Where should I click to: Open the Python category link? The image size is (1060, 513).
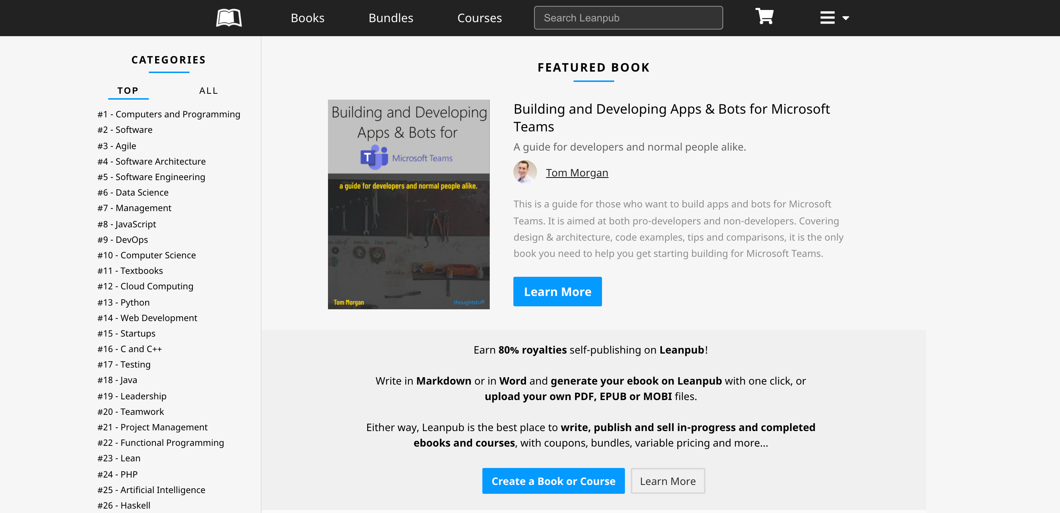coord(123,302)
